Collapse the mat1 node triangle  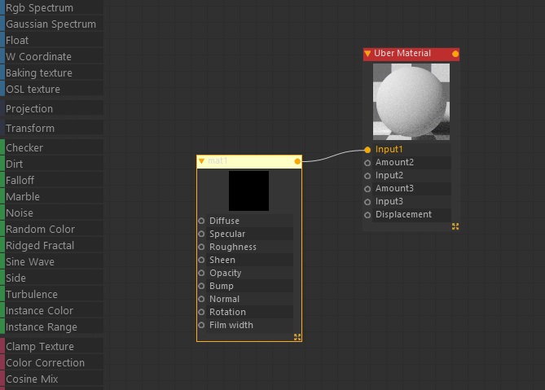coord(201,160)
